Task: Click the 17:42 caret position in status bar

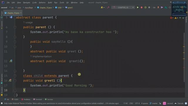Action: pyautogui.click(x=125, y=103)
